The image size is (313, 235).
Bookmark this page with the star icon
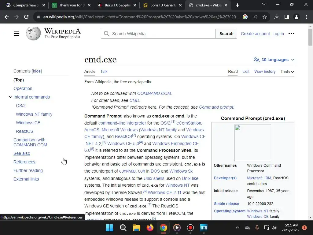click(265, 17)
